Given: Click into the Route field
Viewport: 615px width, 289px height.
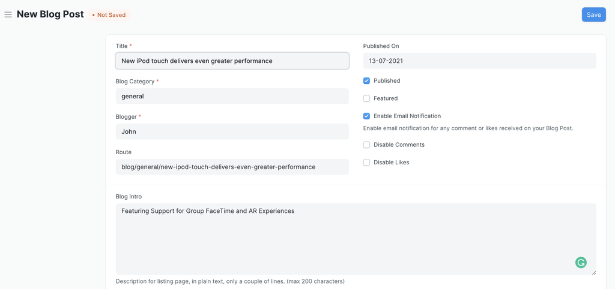Looking at the screenshot, I should (x=232, y=167).
